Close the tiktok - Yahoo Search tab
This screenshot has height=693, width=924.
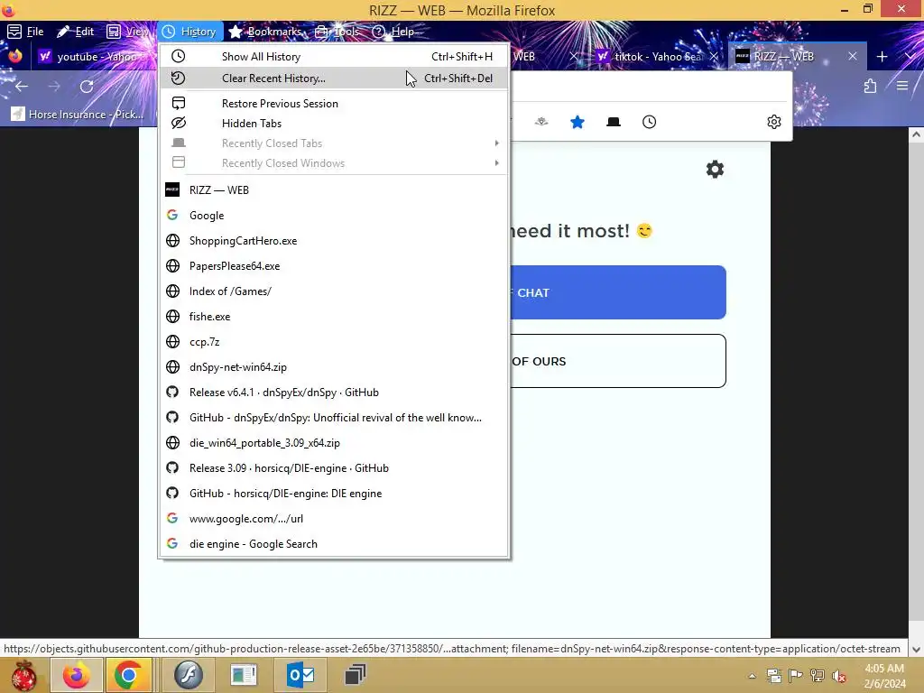[714, 57]
